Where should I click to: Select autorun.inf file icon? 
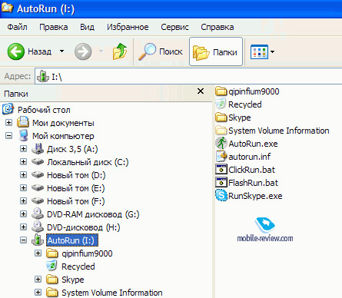point(221,156)
